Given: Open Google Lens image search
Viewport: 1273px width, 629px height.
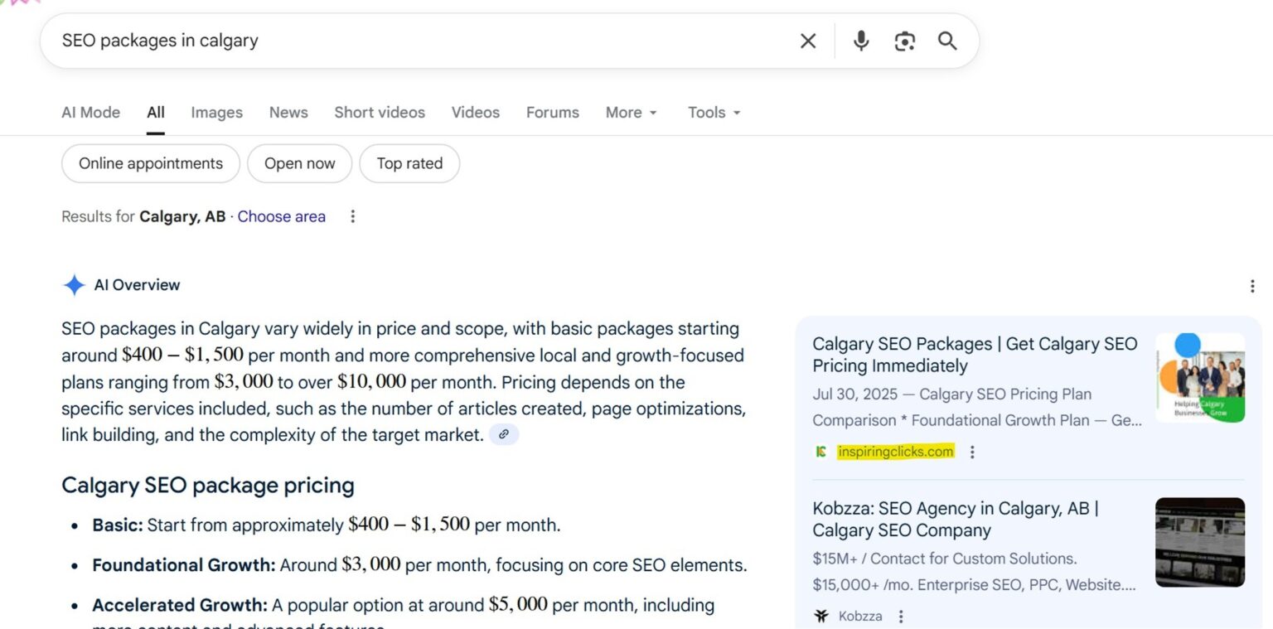Looking at the screenshot, I should coord(904,40).
